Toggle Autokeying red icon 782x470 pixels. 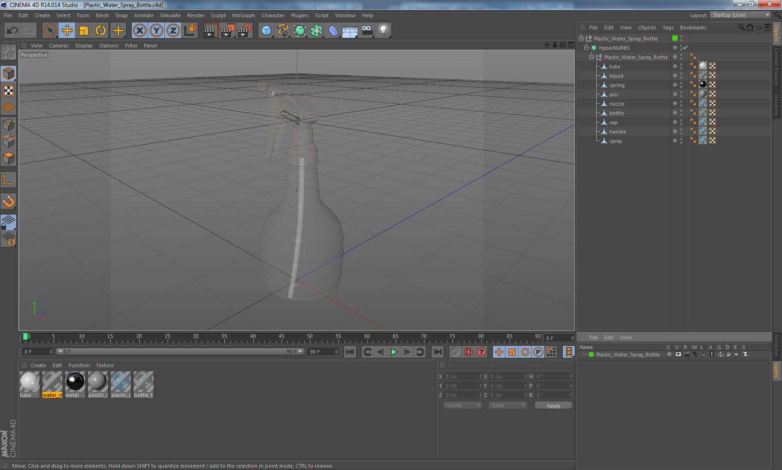468,352
